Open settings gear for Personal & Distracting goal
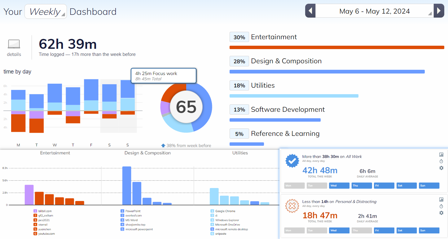This screenshot has height=239, width=448. pos(441,213)
